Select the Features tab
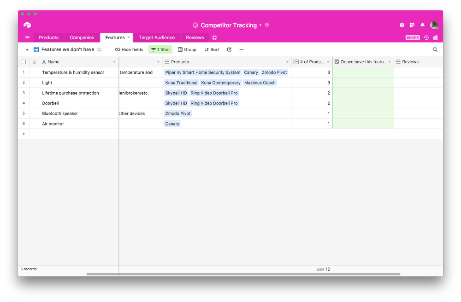461x302 pixels. [115, 38]
